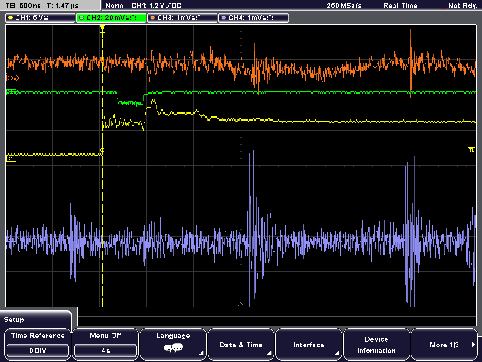
Task: Click the Real Time acquisition mode label
Action: coord(400,6)
